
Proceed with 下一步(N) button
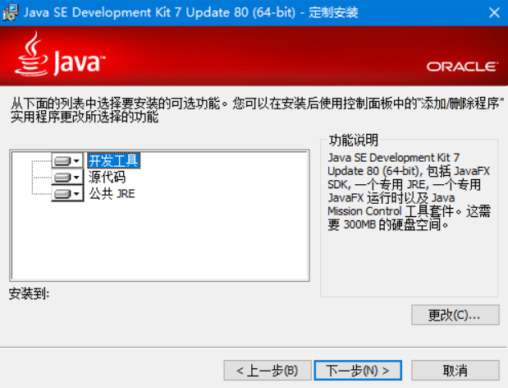[358, 370]
